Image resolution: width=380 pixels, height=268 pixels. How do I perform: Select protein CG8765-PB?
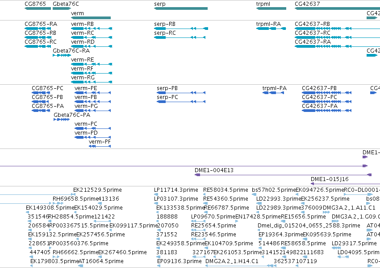[41, 102]
